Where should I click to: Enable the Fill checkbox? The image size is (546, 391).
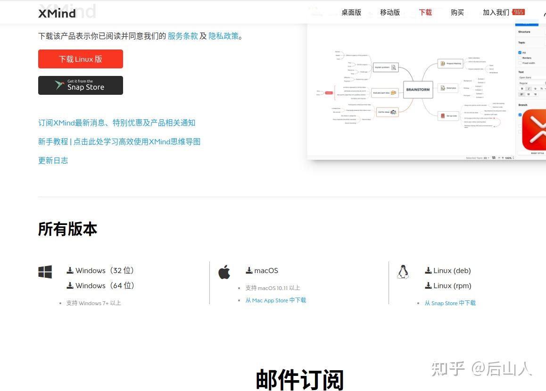(520, 52)
